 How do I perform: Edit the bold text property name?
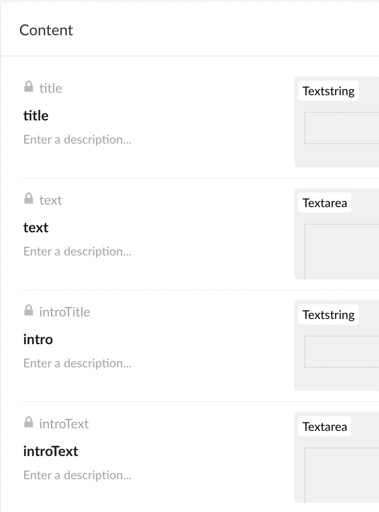tap(36, 228)
